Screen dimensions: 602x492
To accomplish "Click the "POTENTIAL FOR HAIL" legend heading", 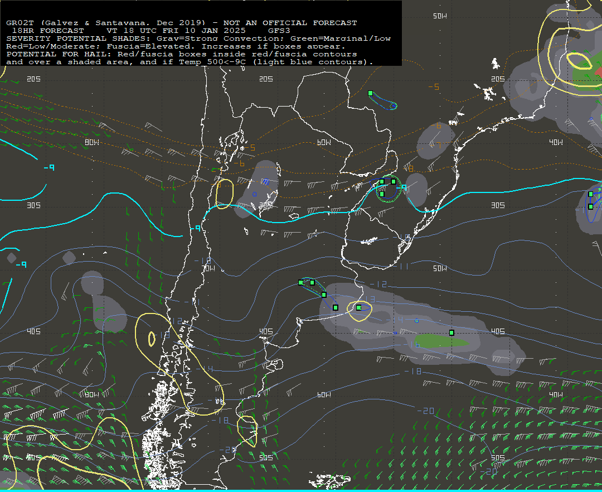I will (x=56, y=54).
